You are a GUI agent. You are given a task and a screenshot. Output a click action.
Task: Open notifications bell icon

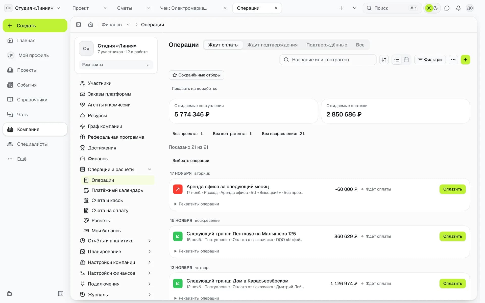click(x=458, y=8)
